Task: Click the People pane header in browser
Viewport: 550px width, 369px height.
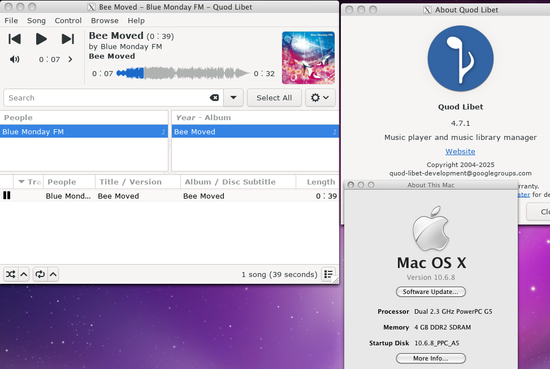Action: pyautogui.click(x=84, y=117)
